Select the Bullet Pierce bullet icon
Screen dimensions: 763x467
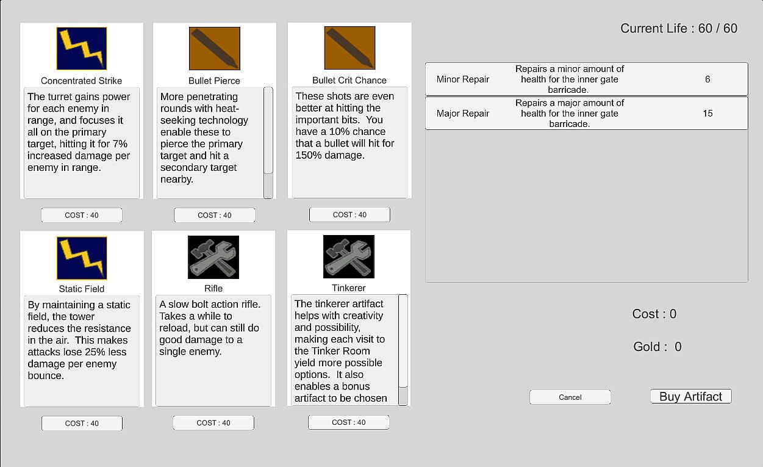(x=215, y=48)
